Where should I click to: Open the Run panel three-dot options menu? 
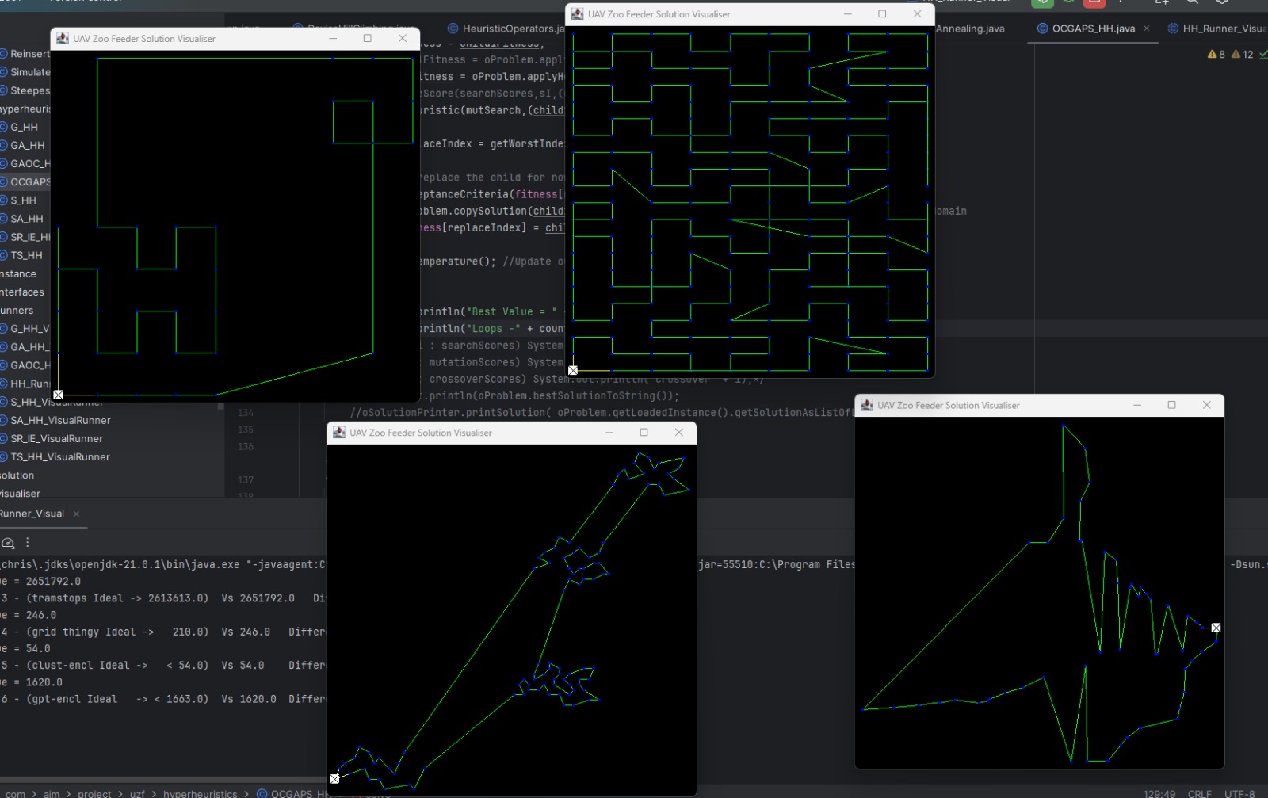coord(28,543)
